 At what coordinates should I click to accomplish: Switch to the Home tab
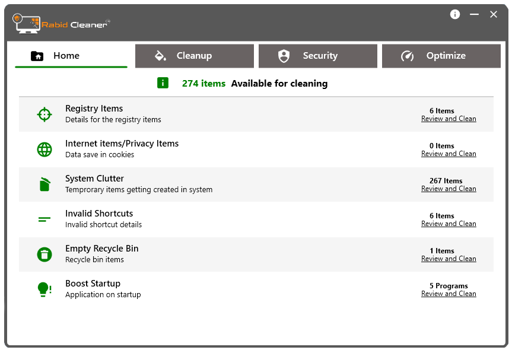[71, 56]
